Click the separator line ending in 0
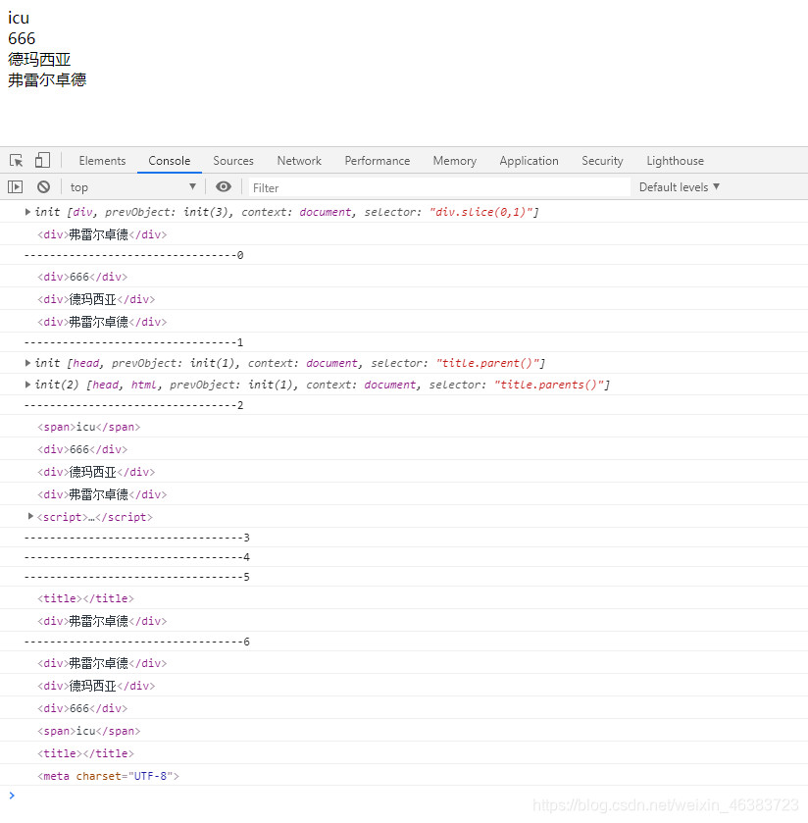The width and height of the screenshot is (808, 823). pos(133,255)
